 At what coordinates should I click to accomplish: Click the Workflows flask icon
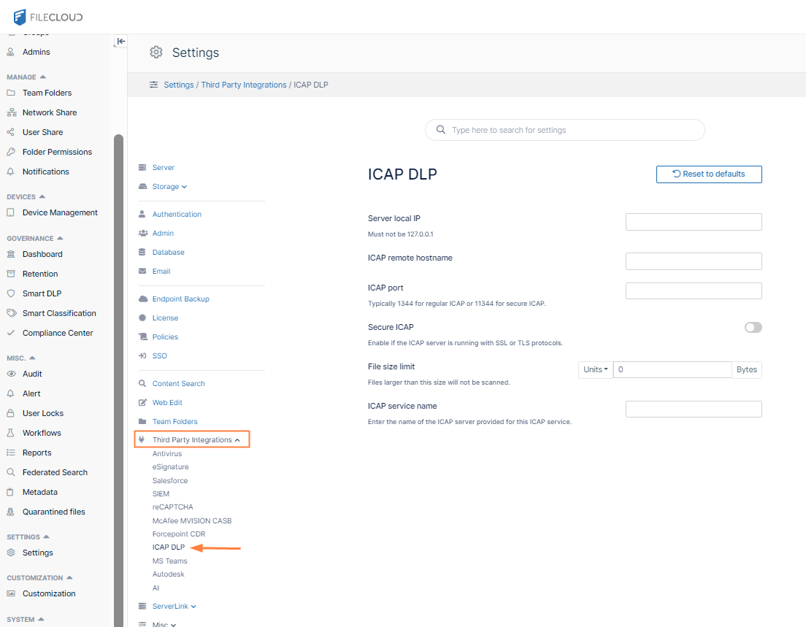(11, 433)
